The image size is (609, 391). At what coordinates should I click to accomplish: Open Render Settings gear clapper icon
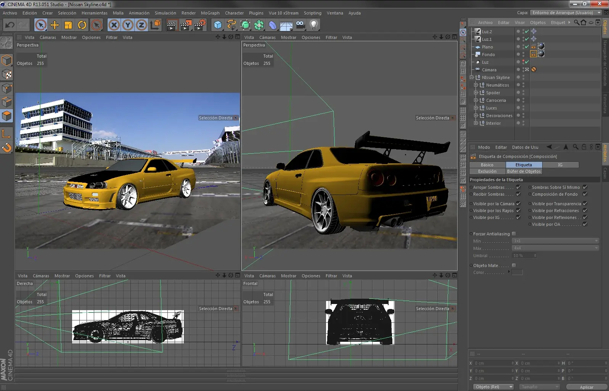(200, 25)
